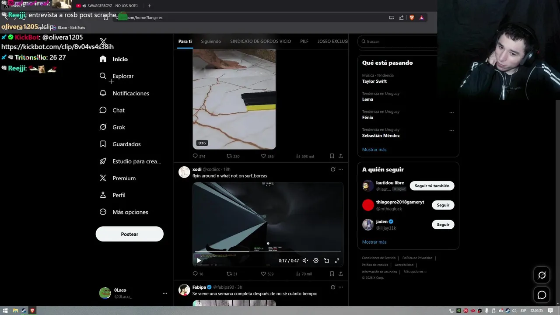Open the PILF timeline tab

[304, 41]
